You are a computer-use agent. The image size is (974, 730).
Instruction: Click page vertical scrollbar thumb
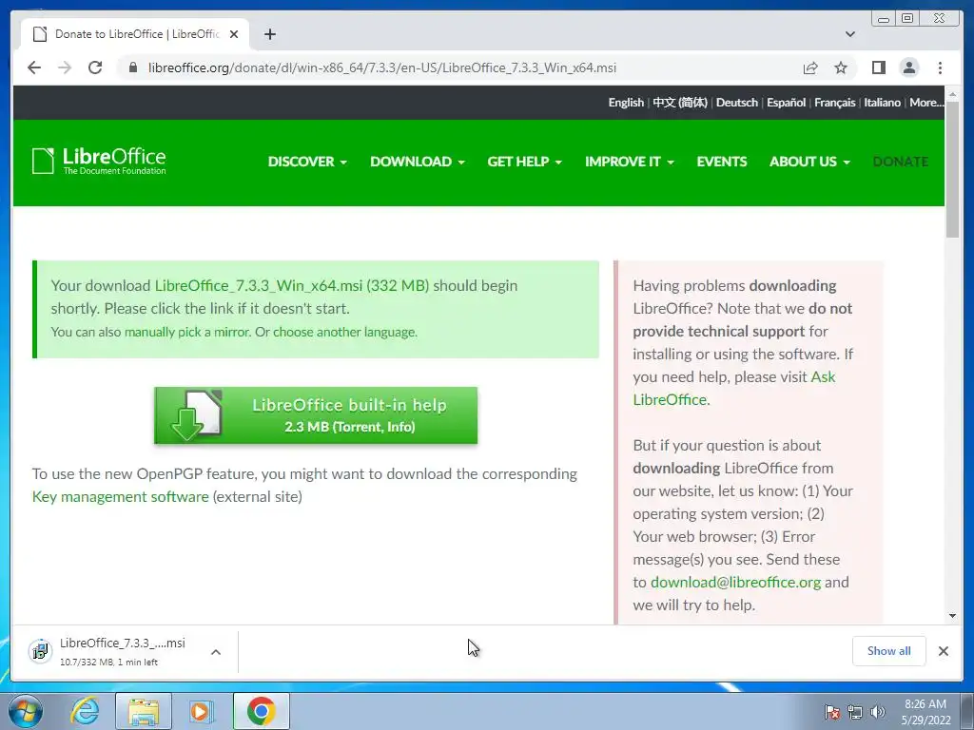(952, 169)
